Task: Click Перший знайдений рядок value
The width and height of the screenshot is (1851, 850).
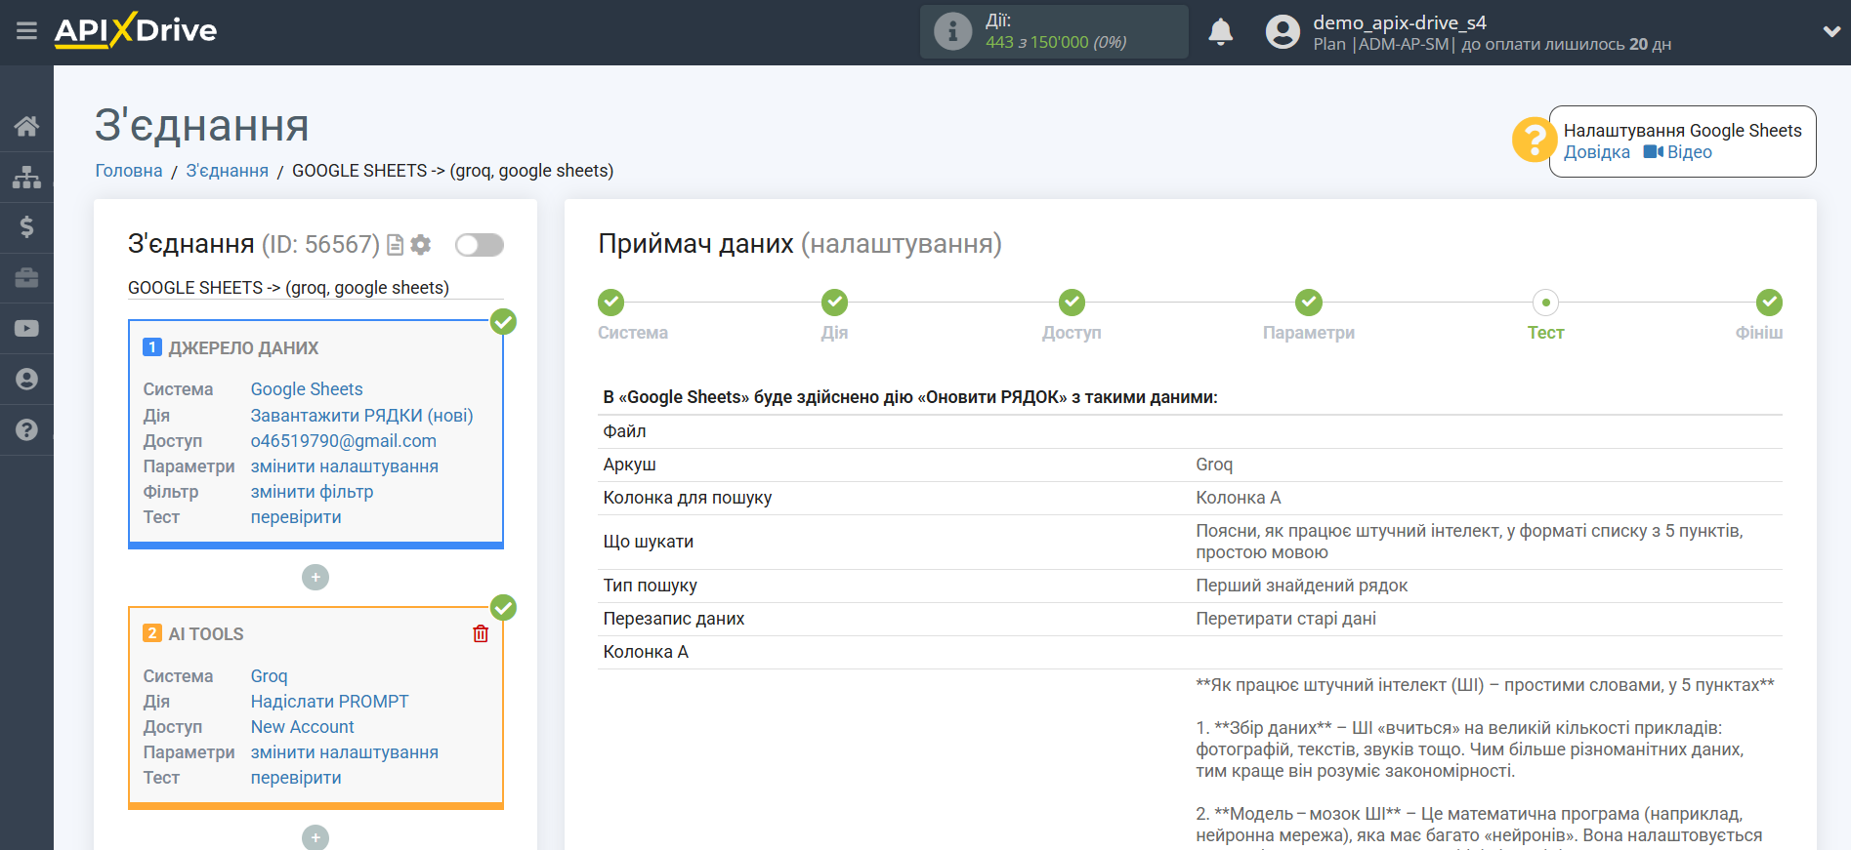Action: tap(1301, 586)
